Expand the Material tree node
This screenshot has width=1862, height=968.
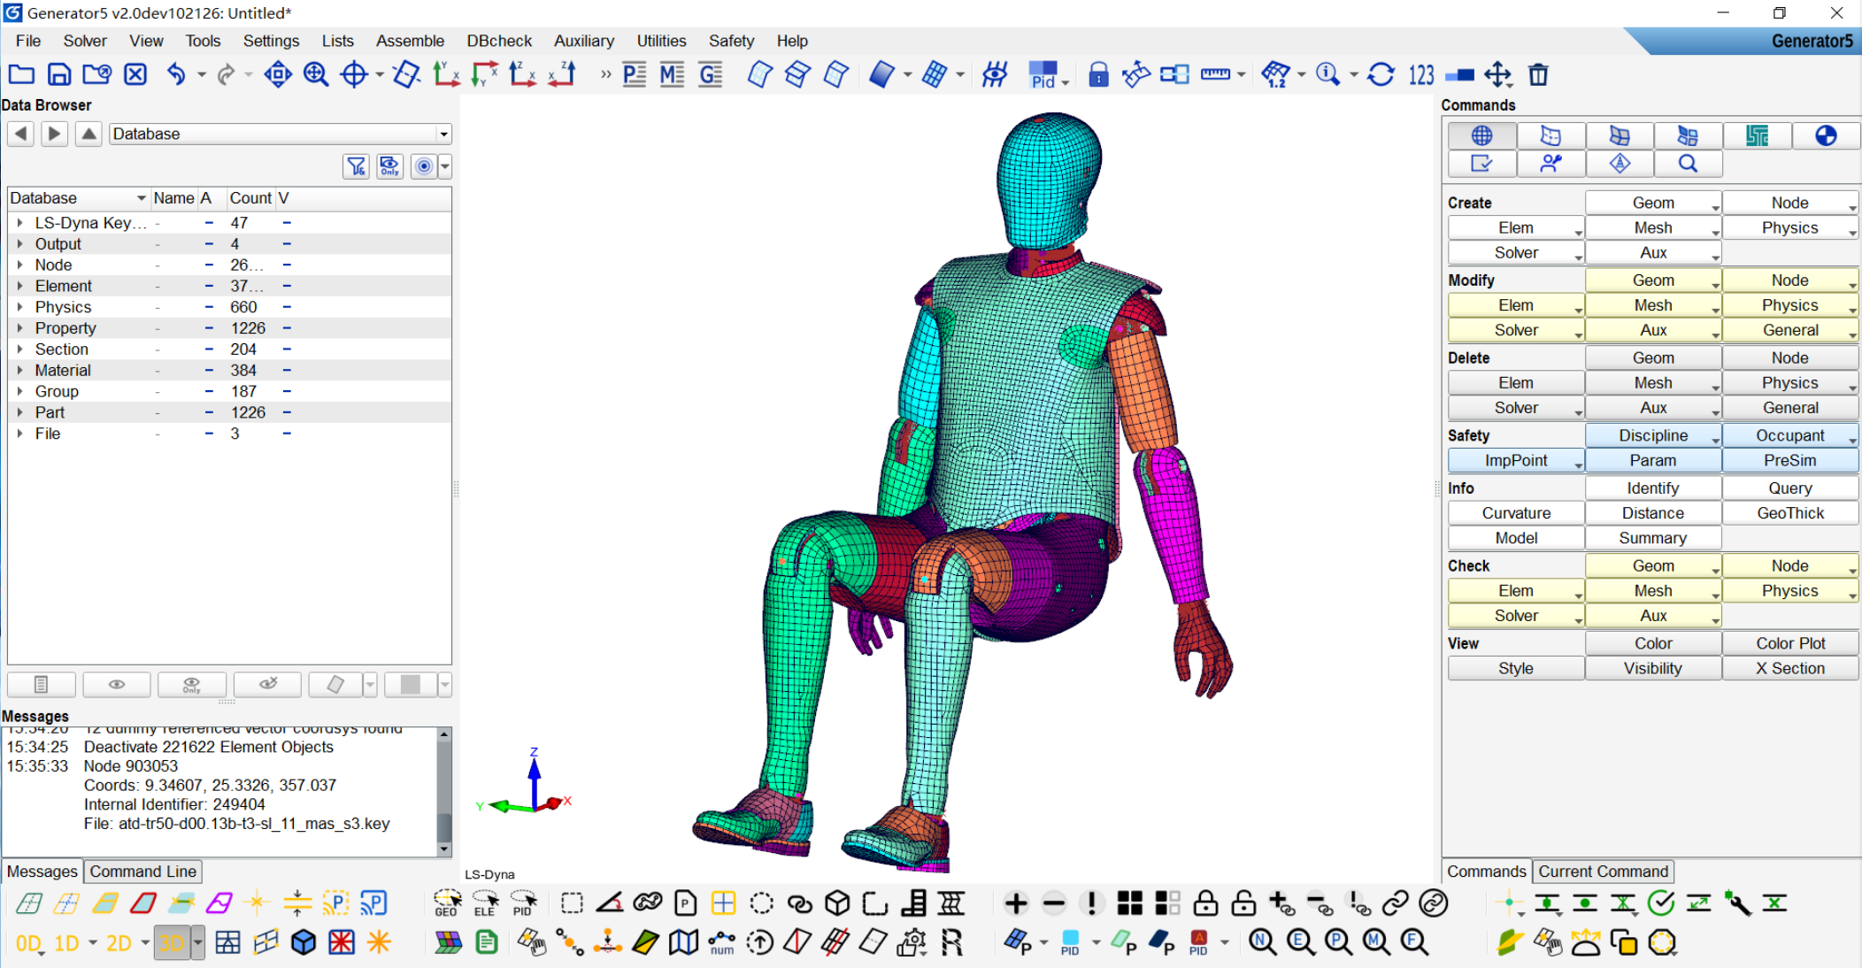pos(19,370)
